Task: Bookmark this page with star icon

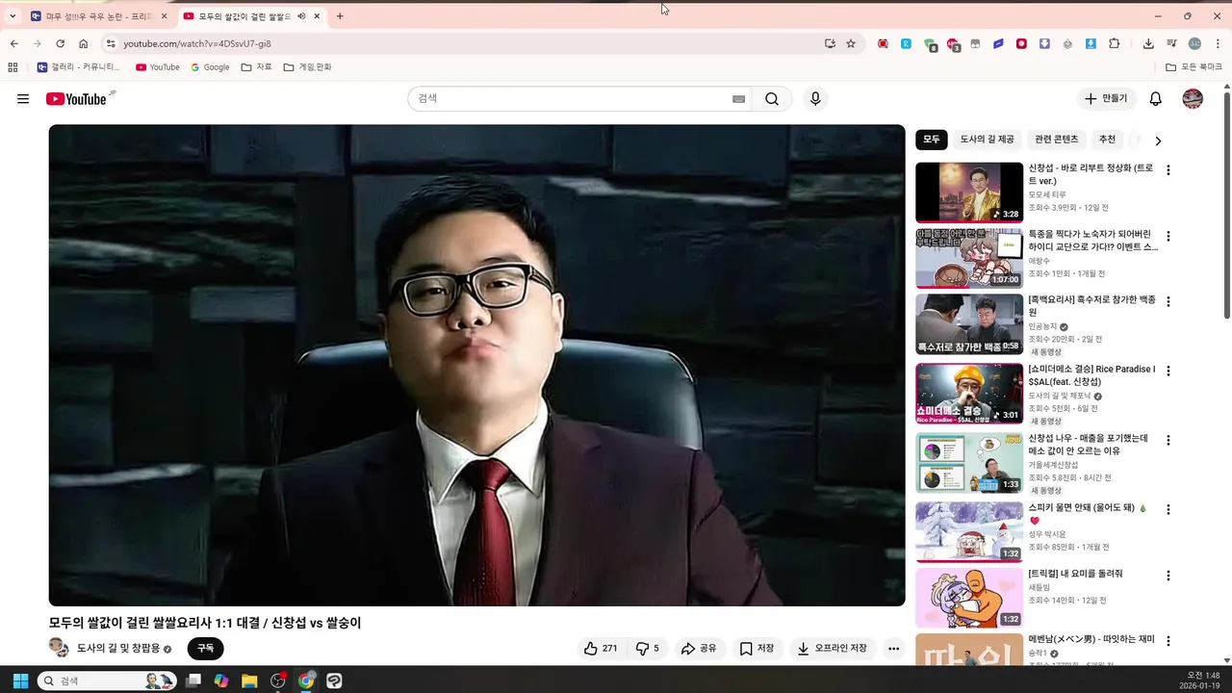Action: [x=851, y=43]
